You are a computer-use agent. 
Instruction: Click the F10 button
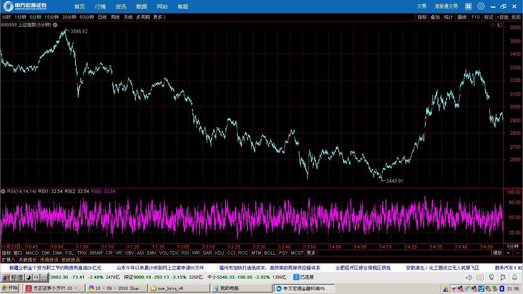[x=476, y=17]
